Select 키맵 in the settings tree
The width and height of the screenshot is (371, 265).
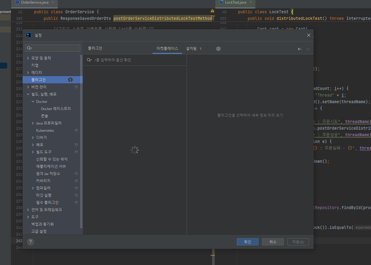pos(35,65)
